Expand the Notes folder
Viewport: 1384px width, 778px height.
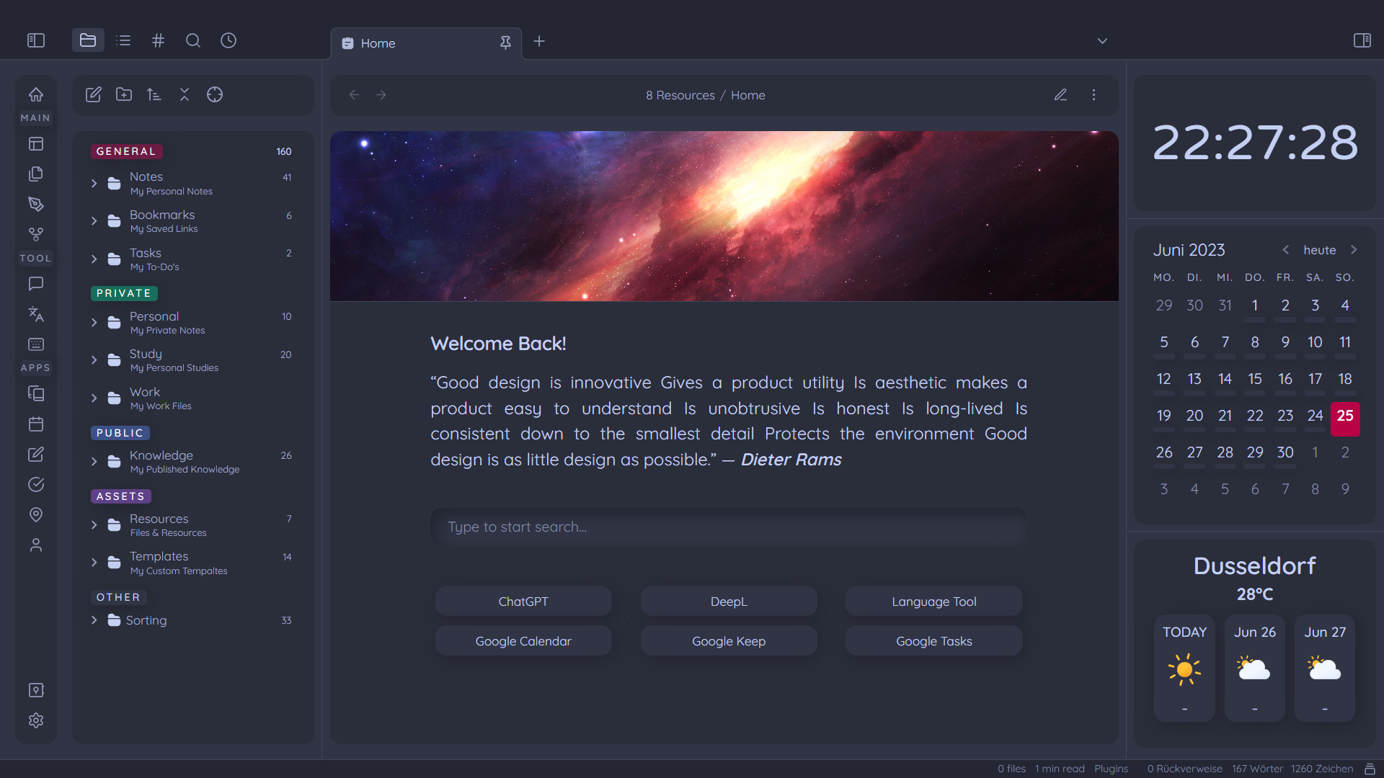(94, 183)
